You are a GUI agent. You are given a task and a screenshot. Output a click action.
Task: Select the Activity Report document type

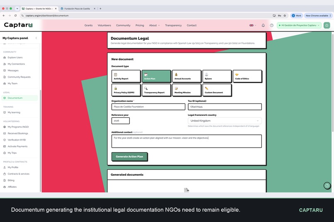click(126, 76)
